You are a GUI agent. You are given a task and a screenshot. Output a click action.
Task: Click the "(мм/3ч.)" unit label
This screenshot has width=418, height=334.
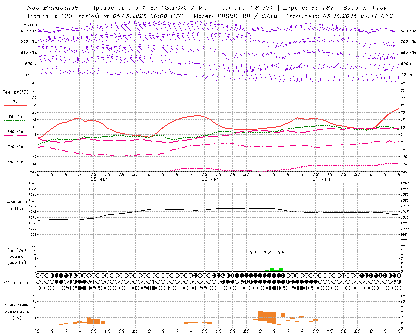tap(17, 250)
